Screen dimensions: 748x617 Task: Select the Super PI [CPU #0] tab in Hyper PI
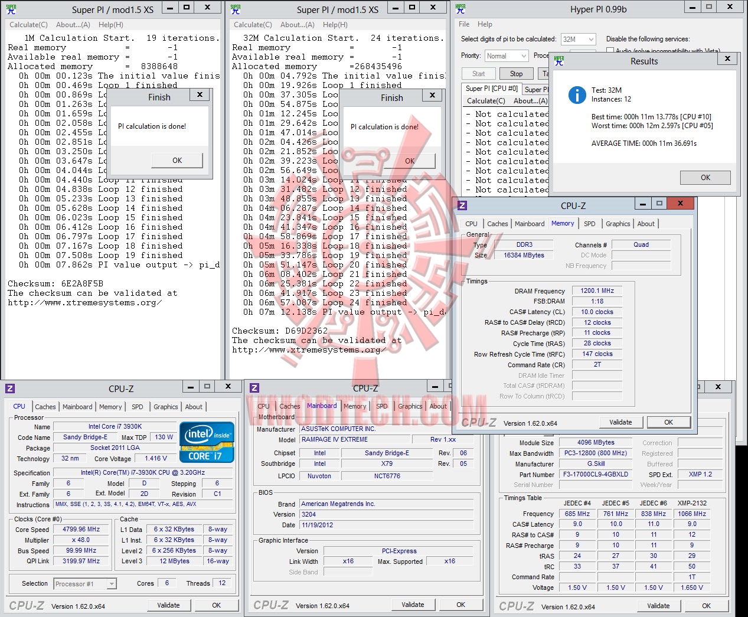tap(491, 89)
